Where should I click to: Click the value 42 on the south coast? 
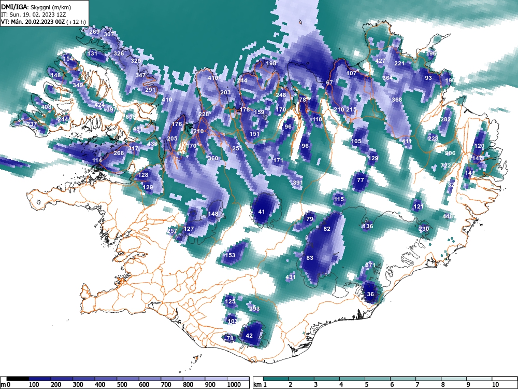coord(249,336)
